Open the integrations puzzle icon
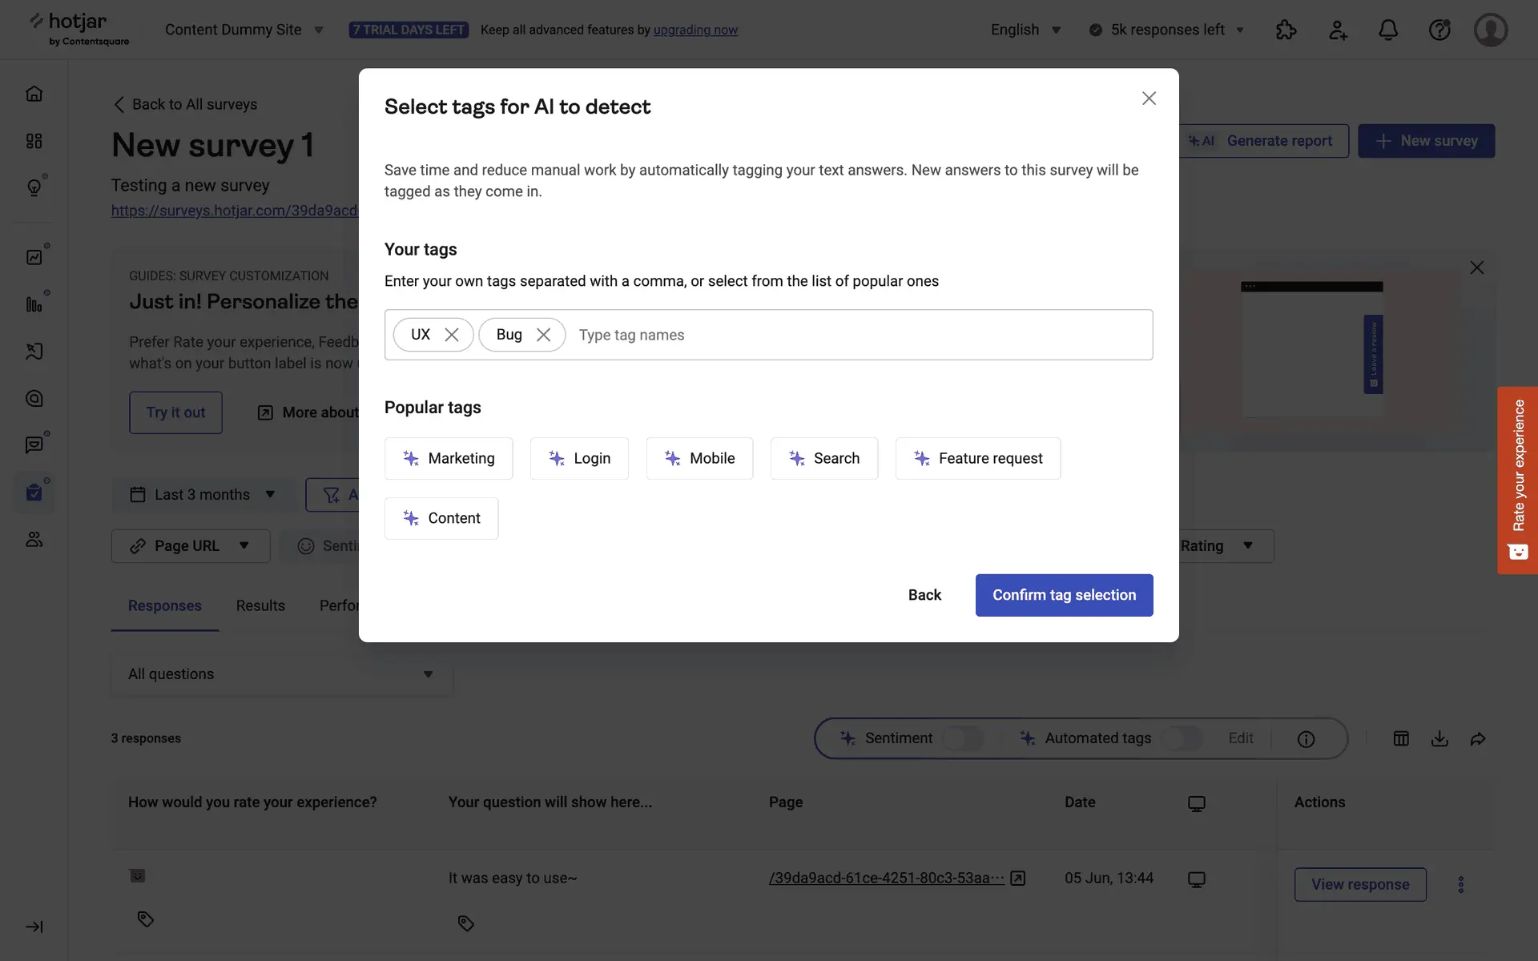This screenshot has width=1538, height=961. point(1286,30)
